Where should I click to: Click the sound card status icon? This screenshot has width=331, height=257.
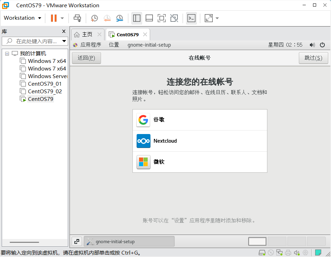(297, 253)
